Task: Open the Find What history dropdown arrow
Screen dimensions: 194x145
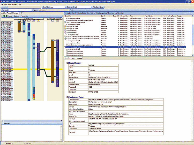Action: pos(32,10)
